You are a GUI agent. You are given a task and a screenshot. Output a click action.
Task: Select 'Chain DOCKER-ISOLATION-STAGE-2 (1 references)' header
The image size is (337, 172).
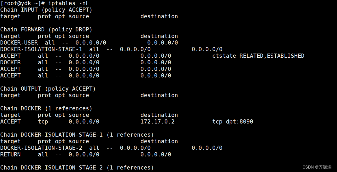click(x=77, y=168)
